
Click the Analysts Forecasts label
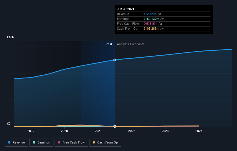130,44
